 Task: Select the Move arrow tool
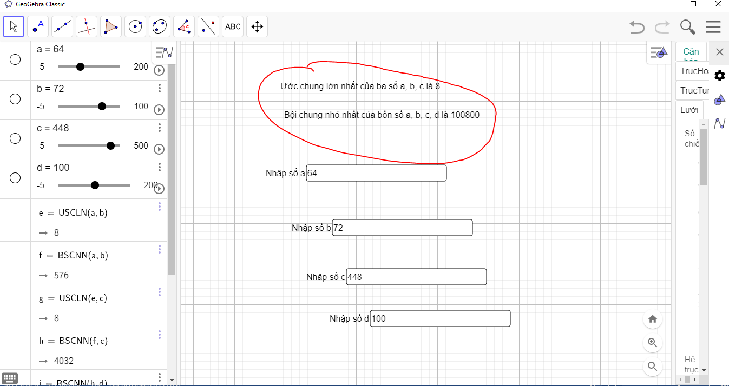pyautogui.click(x=14, y=26)
